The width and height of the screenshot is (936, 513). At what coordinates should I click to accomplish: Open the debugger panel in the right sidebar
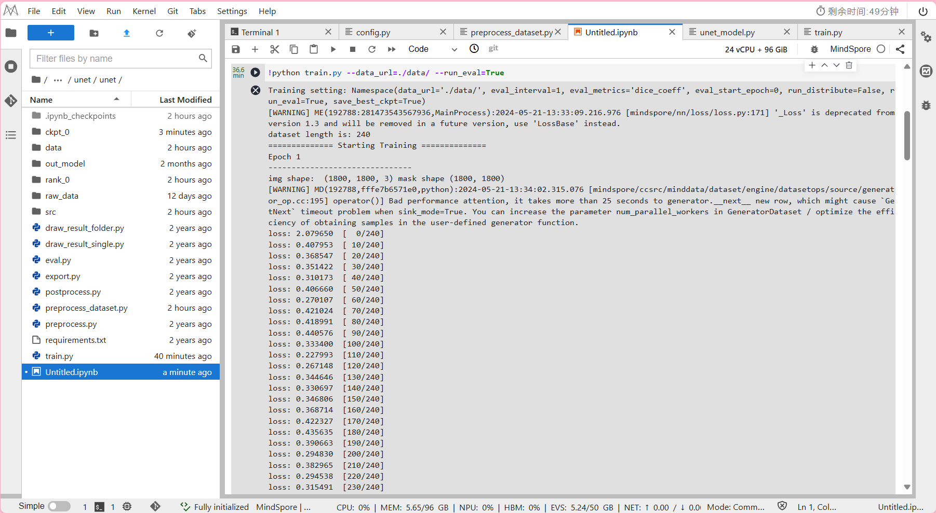pyautogui.click(x=926, y=105)
